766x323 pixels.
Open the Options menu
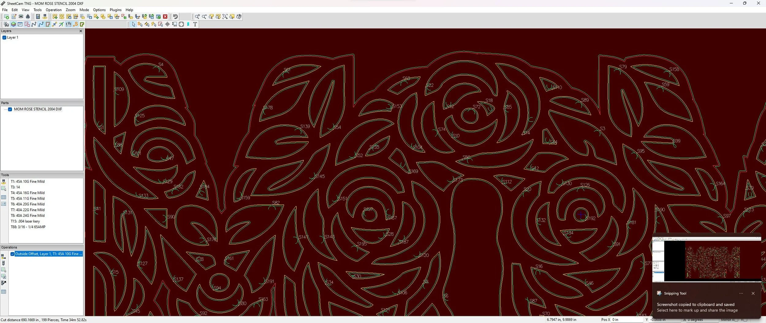point(99,10)
